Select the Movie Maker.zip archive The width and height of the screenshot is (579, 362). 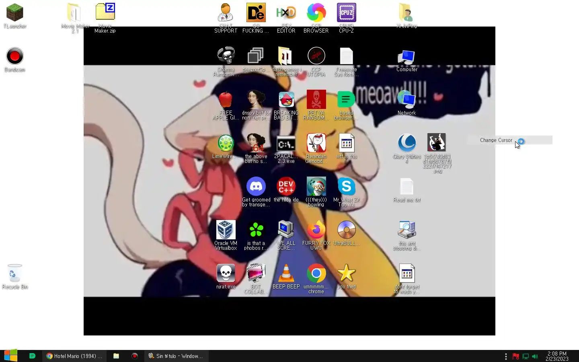click(x=105, y=12)
